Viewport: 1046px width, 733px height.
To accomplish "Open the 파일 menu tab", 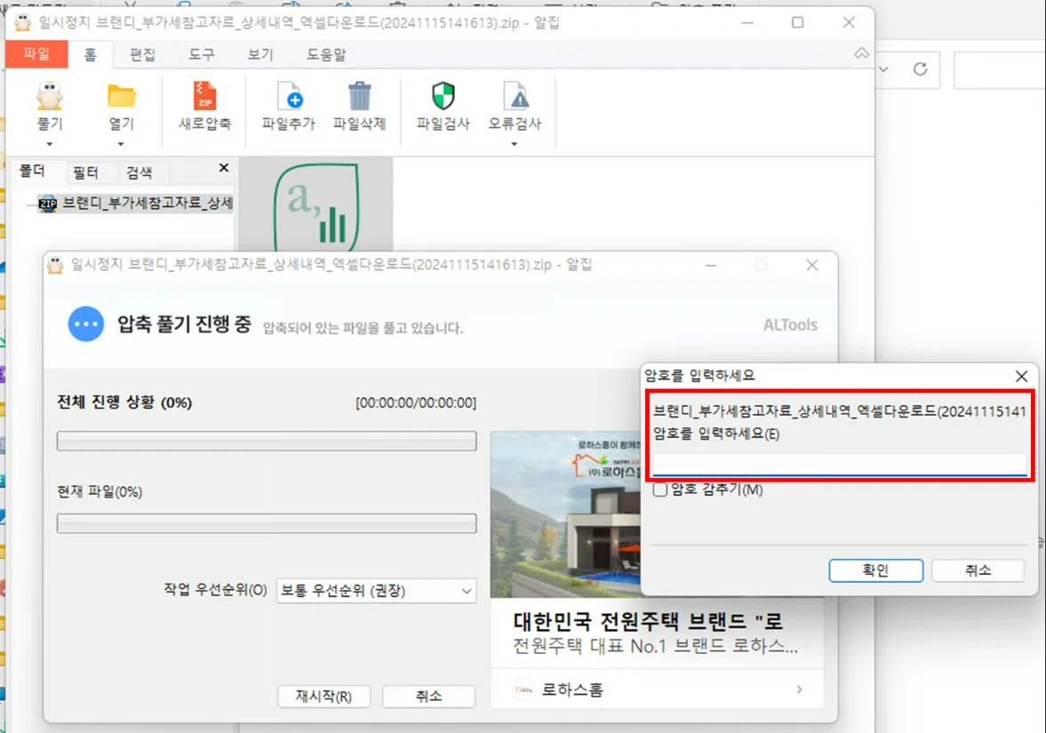I will (x=36, y=54).
